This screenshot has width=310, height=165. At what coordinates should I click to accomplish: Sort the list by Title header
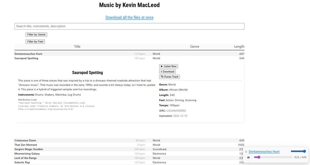(77, 46)
